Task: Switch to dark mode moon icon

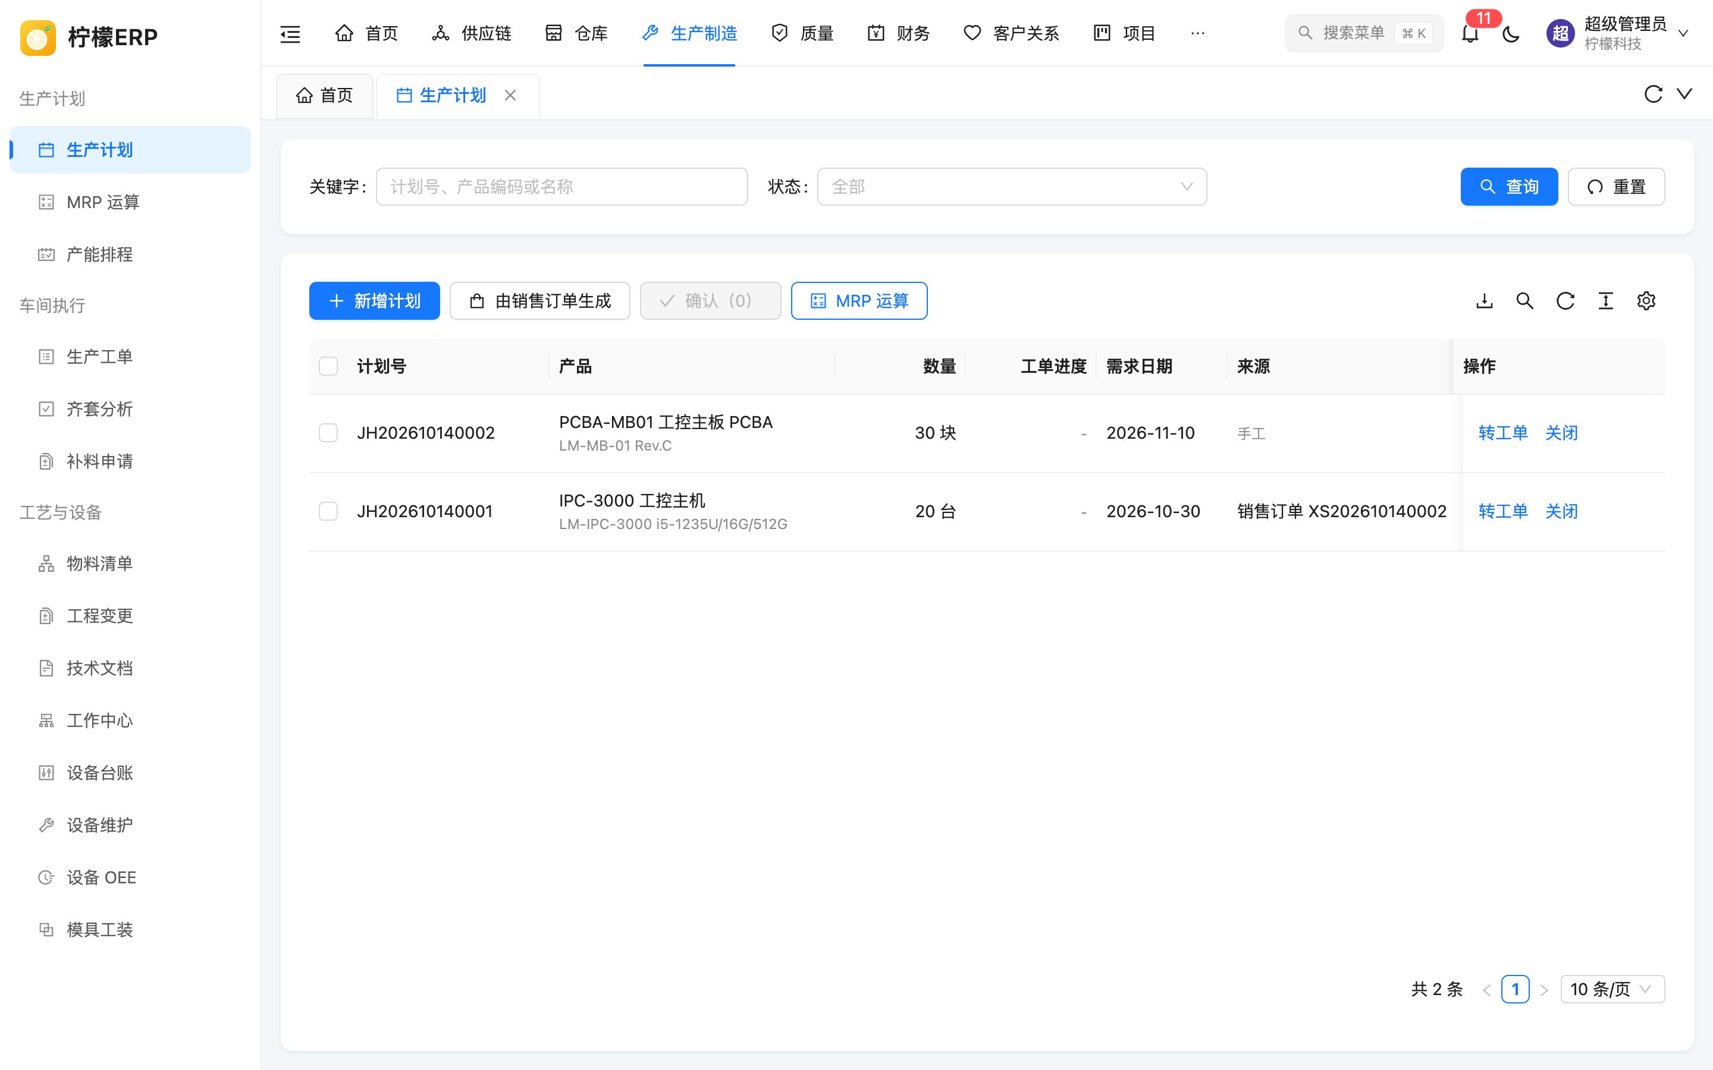Action: click(x=1511, y=33)
